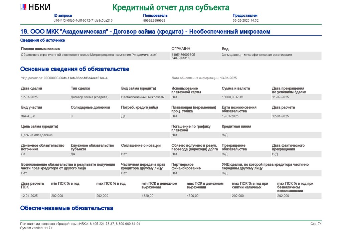This screenshot has height=241, width=342.
Task: Click the Кредитный отчет для субъекта title
Action: point(171,8)
